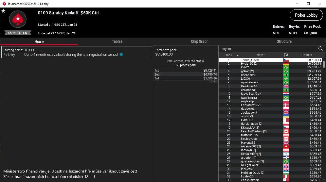This screenshot has width=326, height=182.
Task: Open the player search magnifying glass
Action: 320,49
